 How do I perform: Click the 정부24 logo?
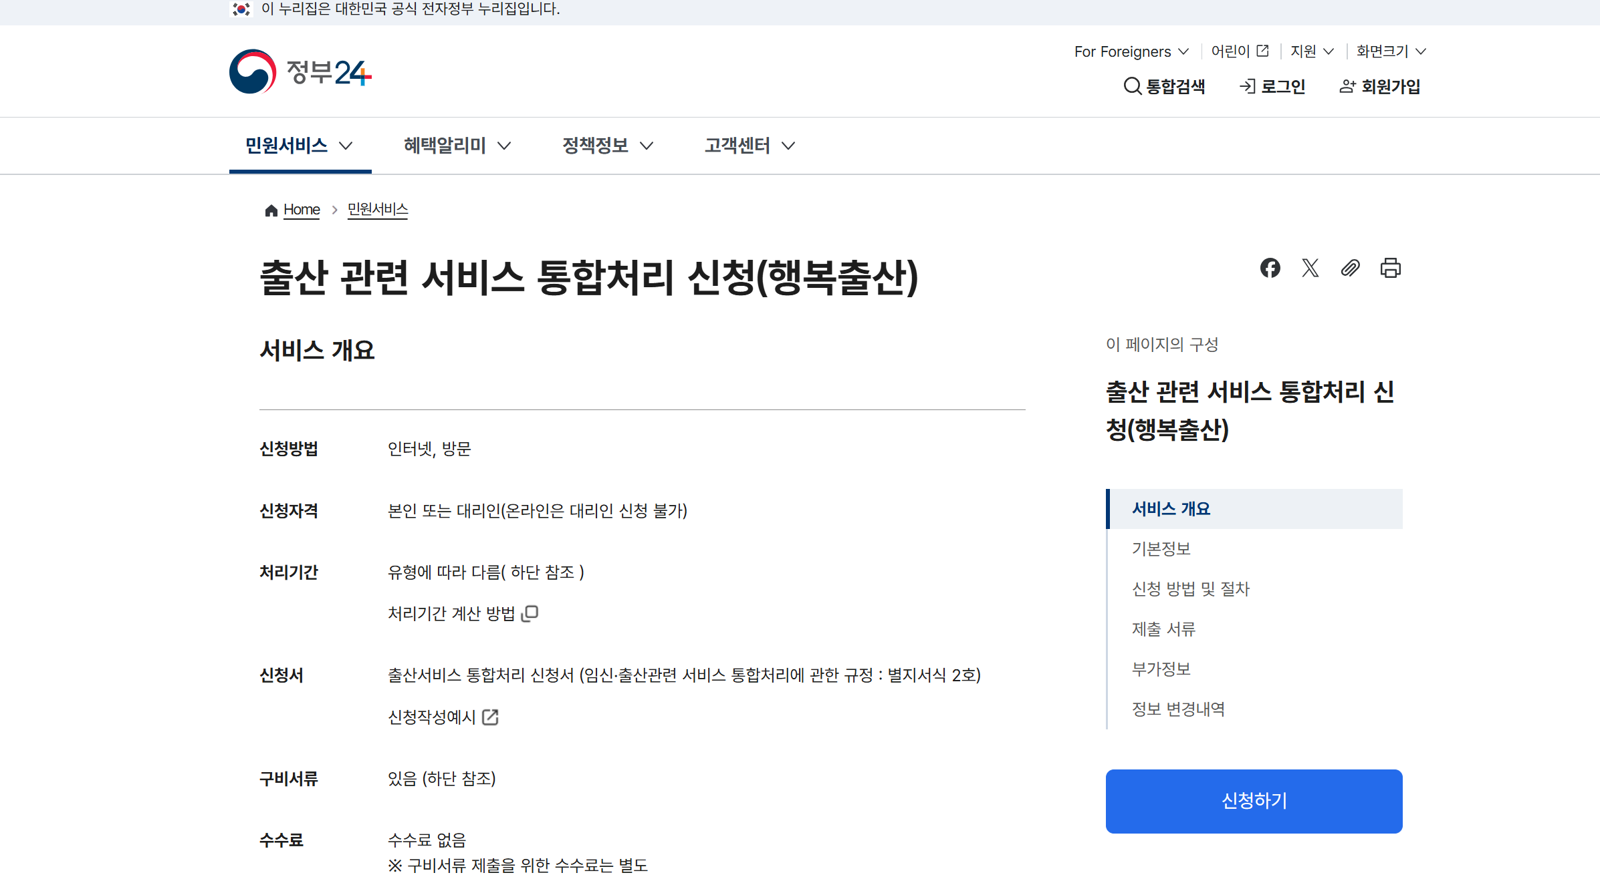pyautogui.click(x=300, y=71)
